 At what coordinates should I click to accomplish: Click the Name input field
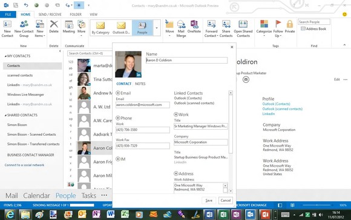pos(186,60)
